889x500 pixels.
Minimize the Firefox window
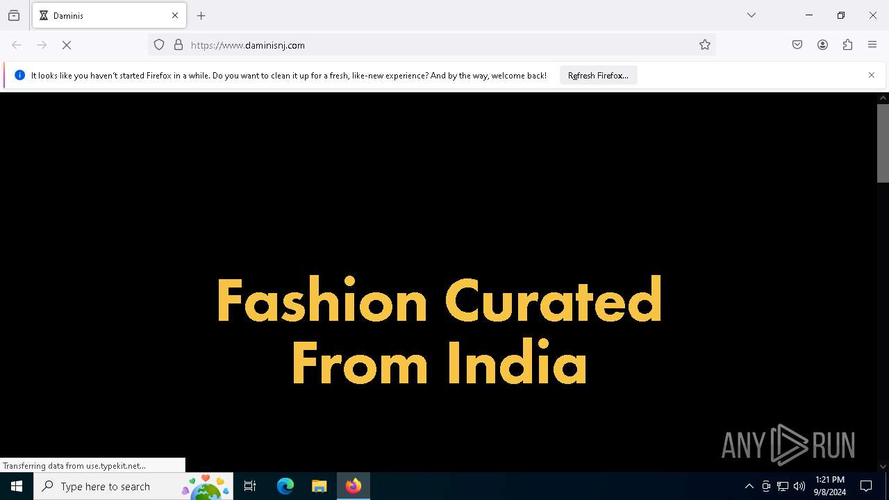[x=809, y=15]
